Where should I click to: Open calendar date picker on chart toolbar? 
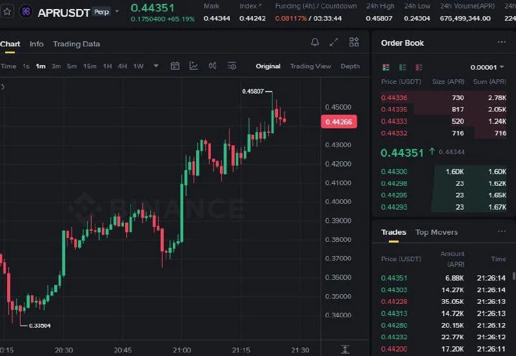175,66
